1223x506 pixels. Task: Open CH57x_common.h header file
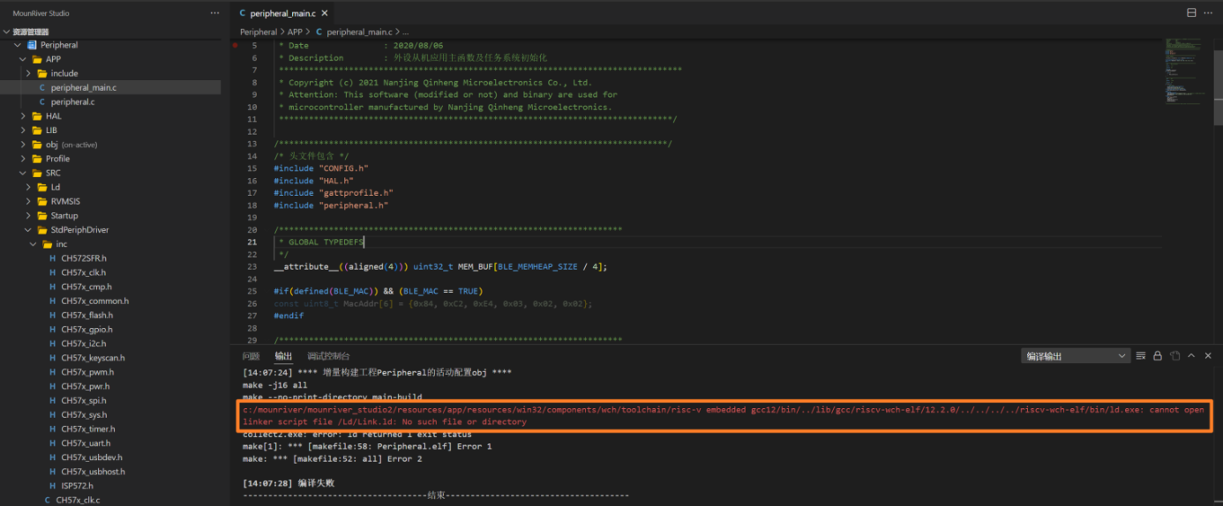click(94, 301)
